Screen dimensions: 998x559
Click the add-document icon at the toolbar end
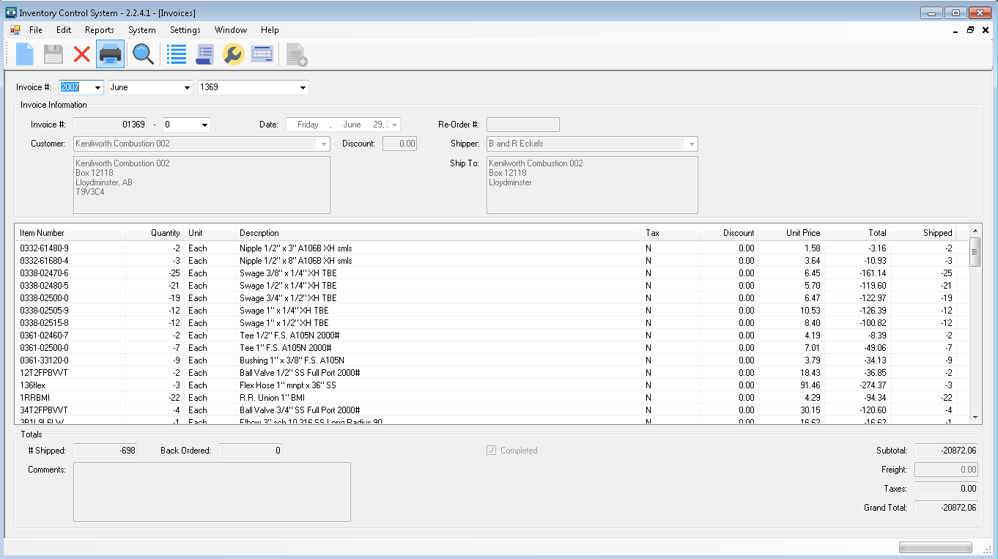click(x=295, y=54)
